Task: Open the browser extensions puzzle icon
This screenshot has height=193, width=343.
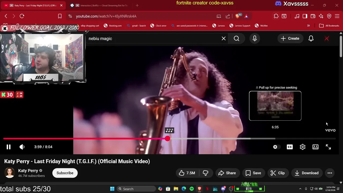Action: pyautogui.click(x=276, y=16)
